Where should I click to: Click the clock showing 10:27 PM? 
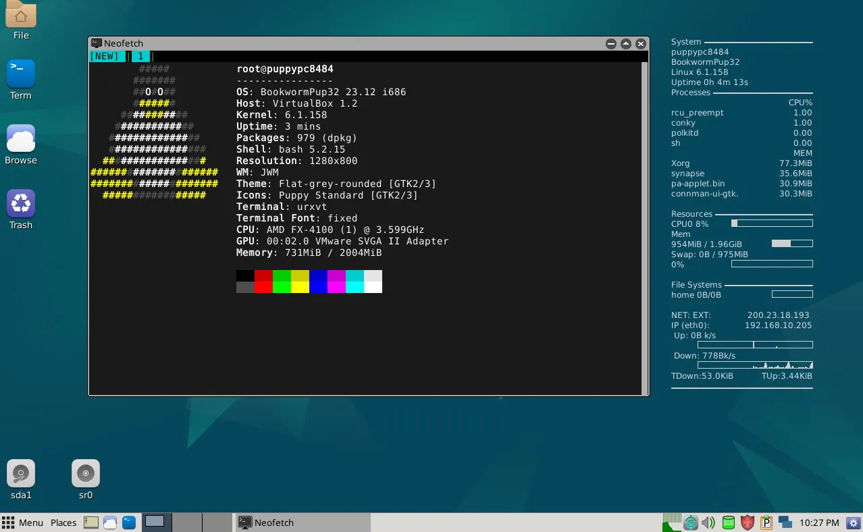pyautogui.click(x=818, y=523)
